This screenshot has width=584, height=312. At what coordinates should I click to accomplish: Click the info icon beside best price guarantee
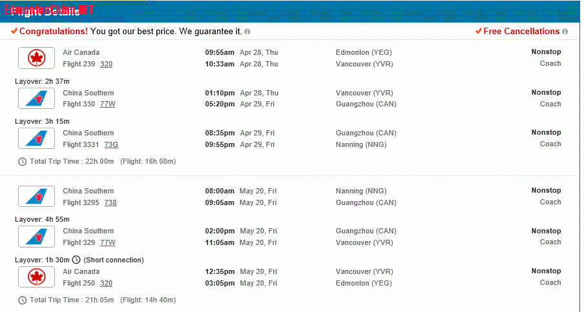point(247,32)
